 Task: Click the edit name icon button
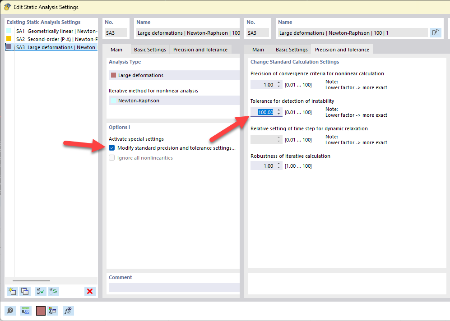[x=436, y=32]
